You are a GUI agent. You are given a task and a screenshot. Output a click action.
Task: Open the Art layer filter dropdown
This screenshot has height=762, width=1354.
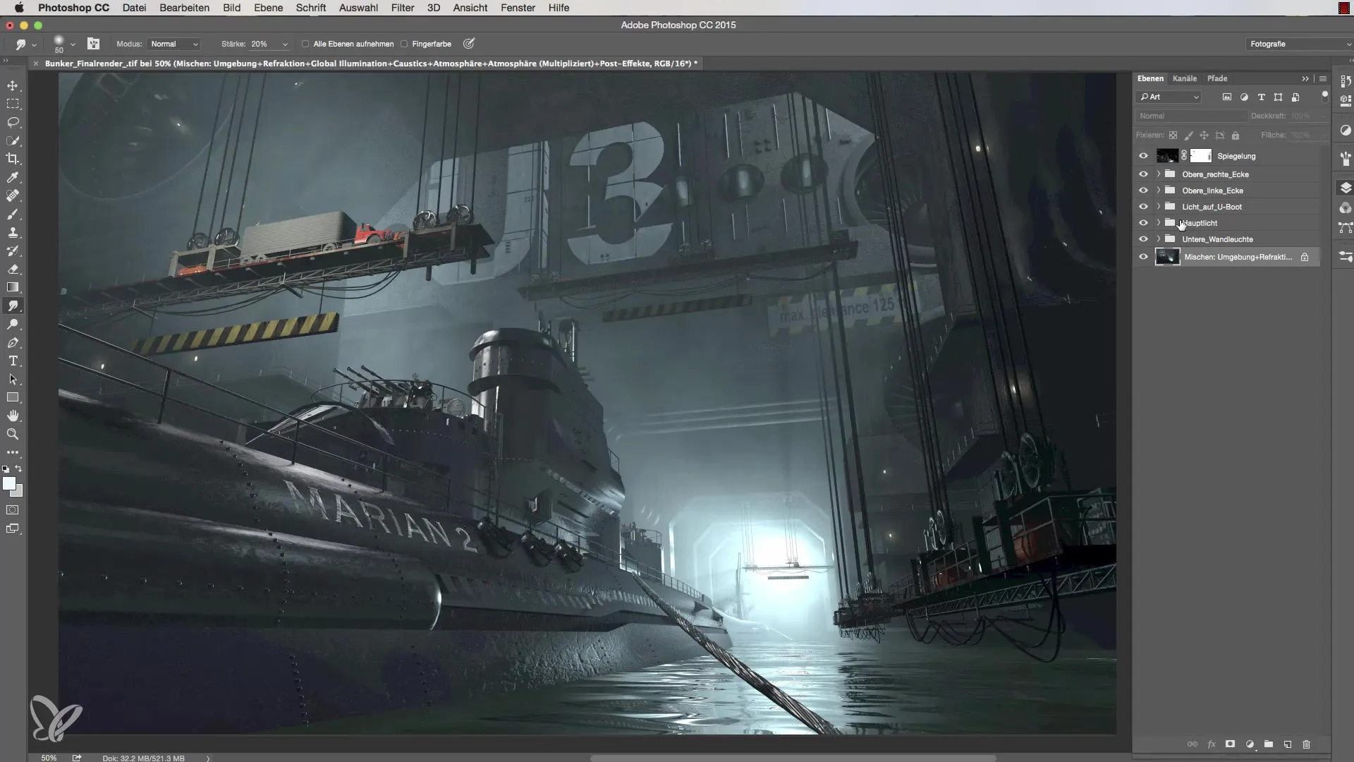pos(1169,97)
